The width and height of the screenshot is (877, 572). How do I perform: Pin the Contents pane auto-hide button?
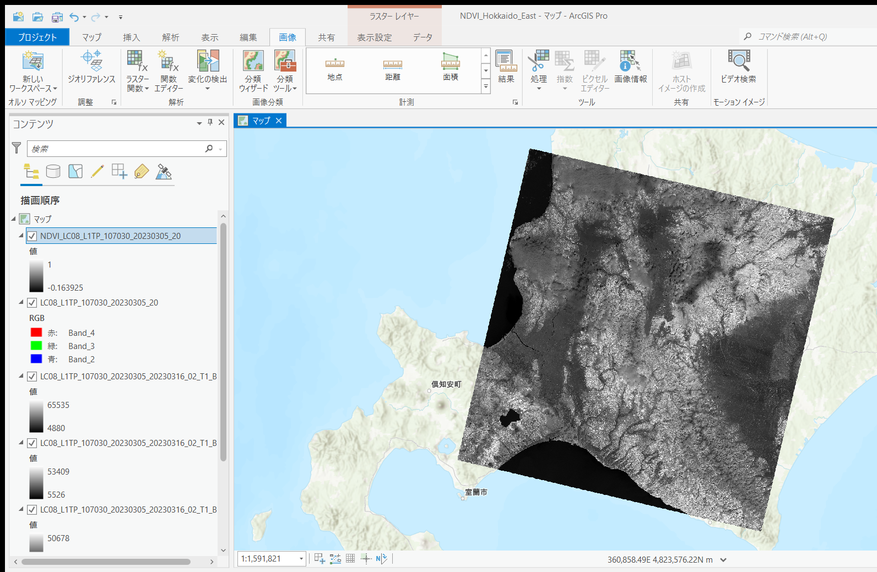pos(210,123)
